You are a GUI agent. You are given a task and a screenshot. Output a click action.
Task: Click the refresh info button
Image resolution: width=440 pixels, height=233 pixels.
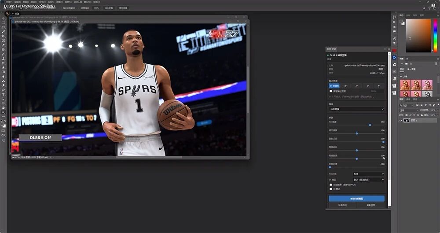pyautogui.click(x=370, y=205)
